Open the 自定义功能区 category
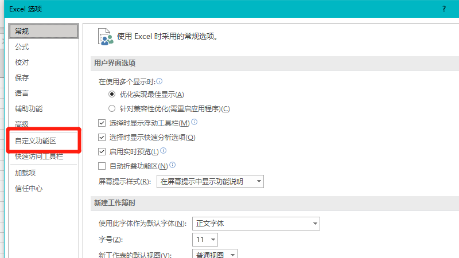Viewport: 459px width, 258px height. click(36, 141)
